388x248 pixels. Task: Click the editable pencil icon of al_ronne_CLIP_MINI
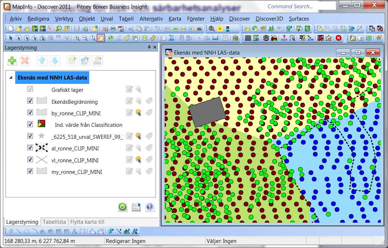tap(129, 148)
